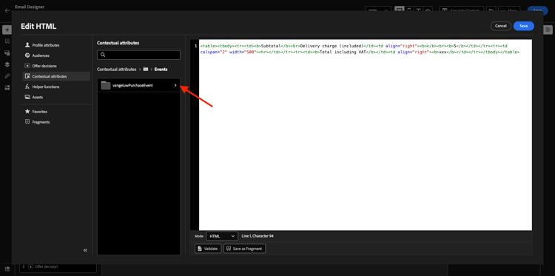This screenshot has width=555, height=276.
Task: Open the Fragments icon entry
Action: [x=27, y=122]
